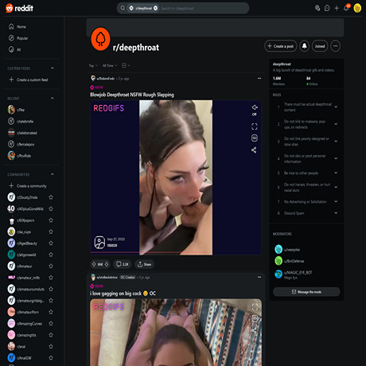Open the first post's three-dot overflow menu
Screen dimensions: 366x366
(x=259, y=78)
